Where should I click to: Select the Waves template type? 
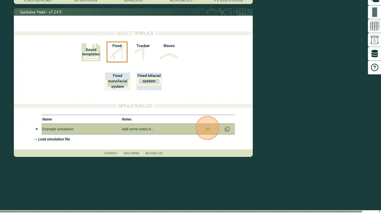[x=169, y=51]
